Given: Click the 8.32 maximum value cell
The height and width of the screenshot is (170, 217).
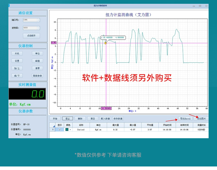Looking at the screenshot, I should (x=116, y=130).
